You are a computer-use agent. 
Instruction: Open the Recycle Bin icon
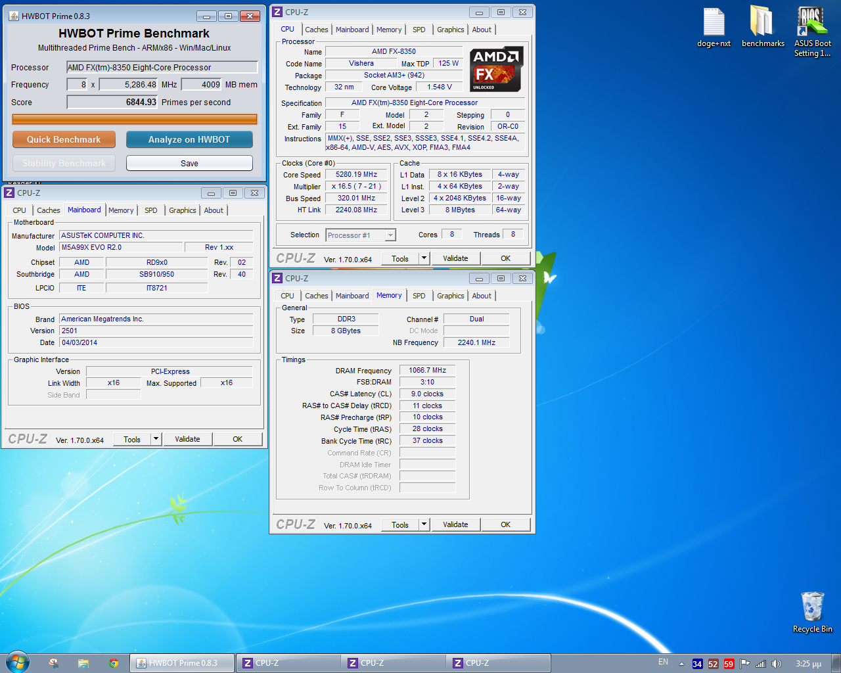[812, 612]
